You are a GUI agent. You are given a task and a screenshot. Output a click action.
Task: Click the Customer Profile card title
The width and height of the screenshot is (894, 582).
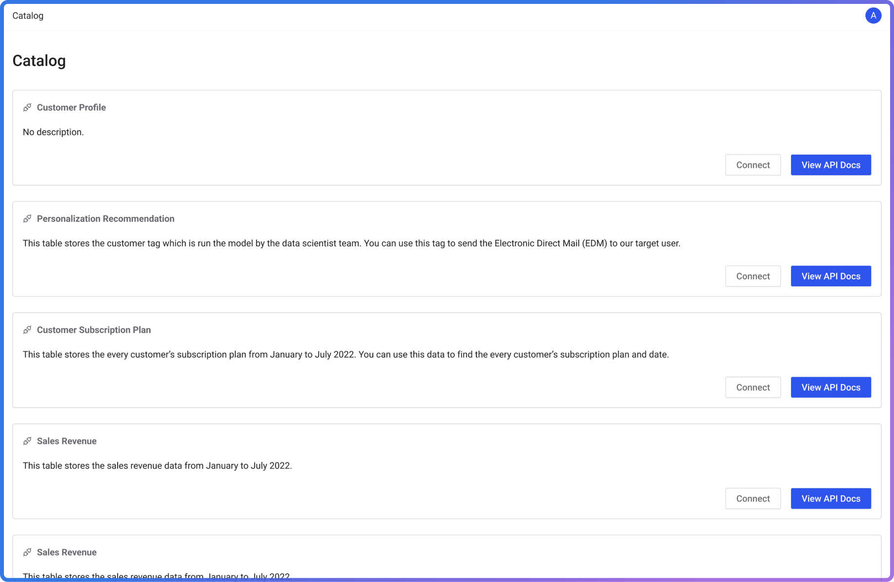[71, 107]
